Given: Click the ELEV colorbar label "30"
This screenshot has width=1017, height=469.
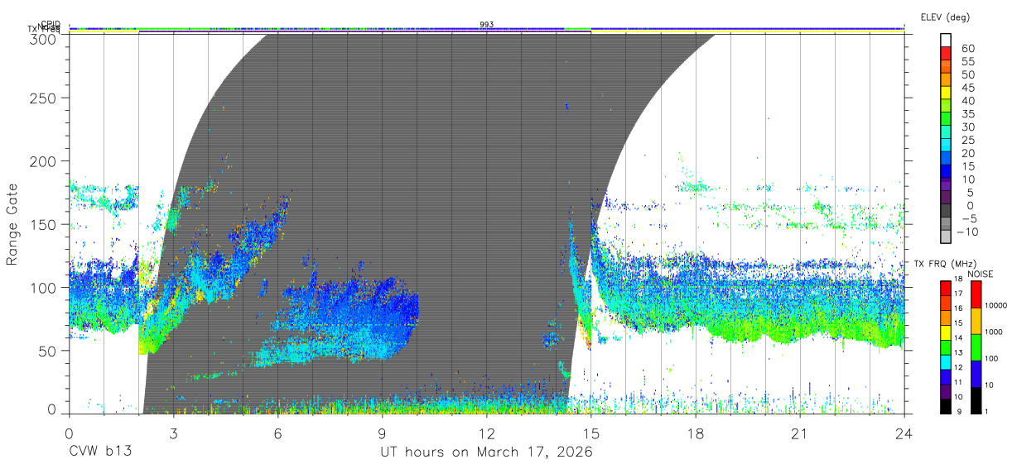Looking at the screenshot, I should click(967, 127).
